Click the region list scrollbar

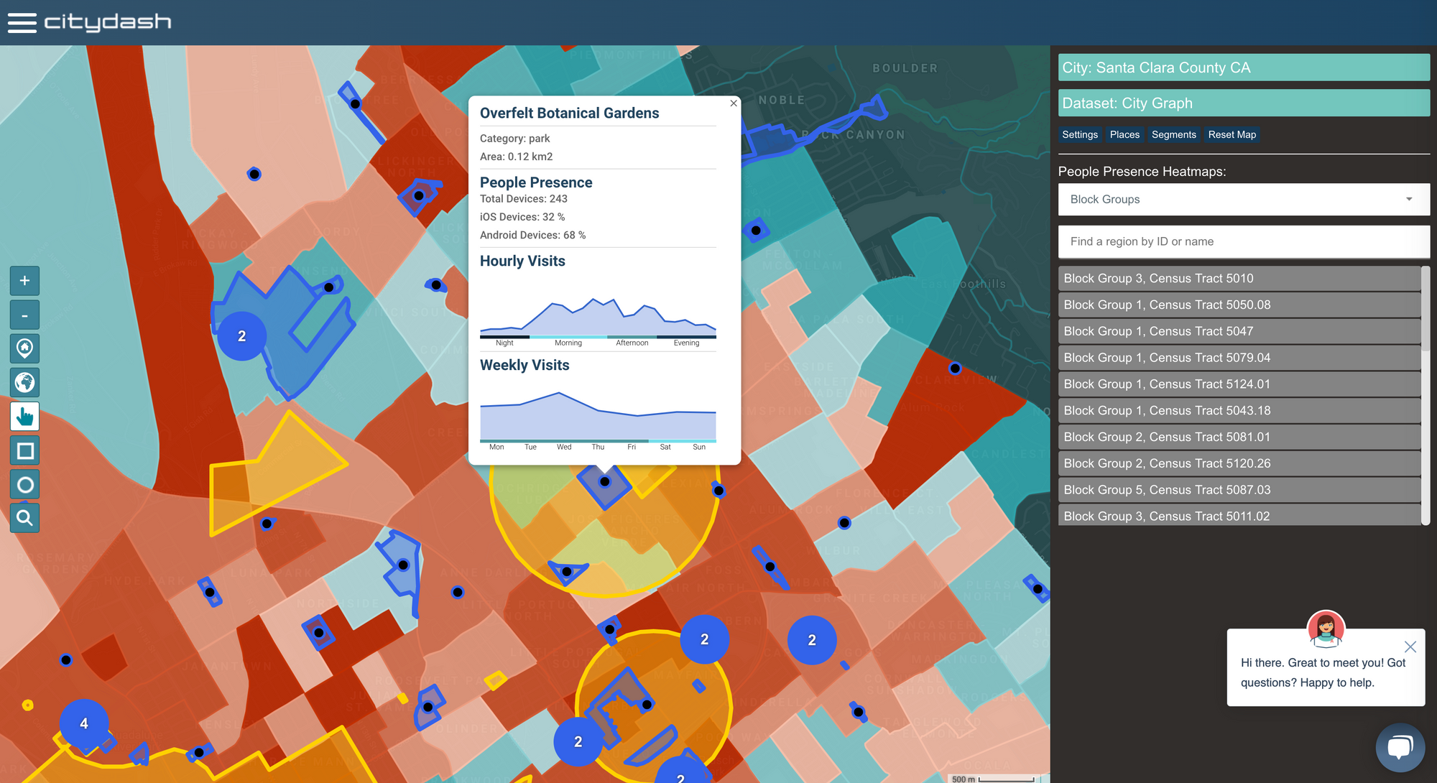(1426, 309)
